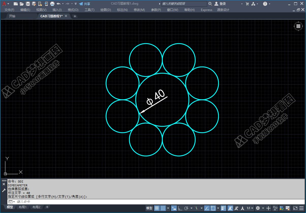The image size is (306, 213).
Task: Open from Web & Mobile icon
Action: (40, 4)
